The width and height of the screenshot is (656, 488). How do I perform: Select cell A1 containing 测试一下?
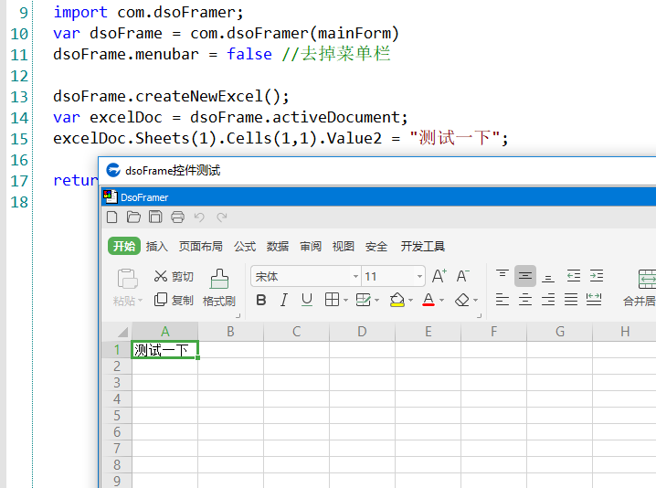click(x=164, y=350)
